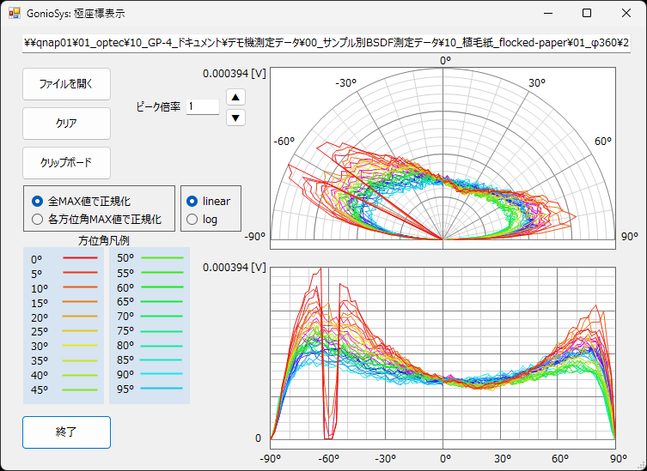Image resolution: width=647 pixels, height=471 pixels.
Task: Click the red 0° legend color line
Action: point(80,257)
